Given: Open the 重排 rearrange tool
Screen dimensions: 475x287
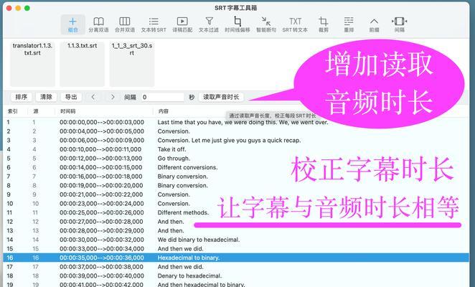Looking at the screenshot, I should pyautogui.click(x=349, y=24).
